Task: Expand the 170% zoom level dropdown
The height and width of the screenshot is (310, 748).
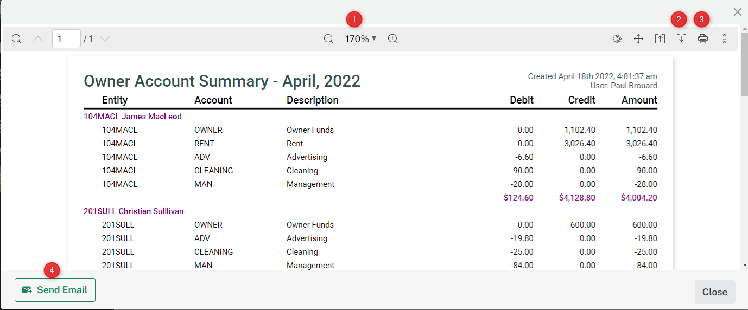Action: tap(360, 39)
